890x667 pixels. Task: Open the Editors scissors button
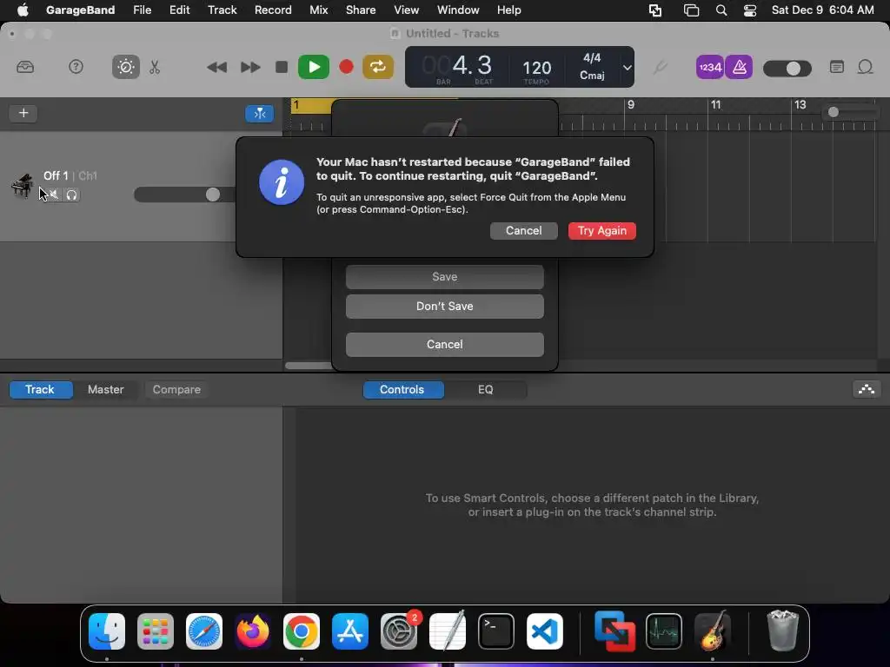point(155,67)
